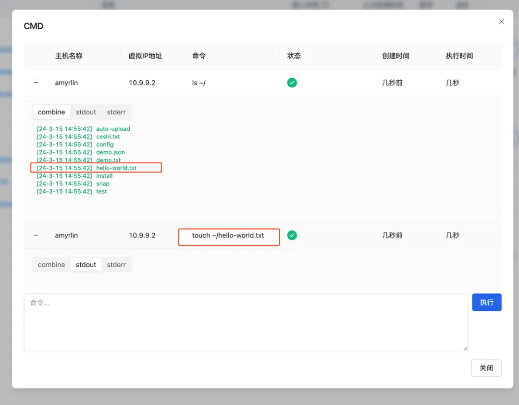This screenshot has height=405, width=519.
Task: Switch to stderr tab under ls ~/ output
Action: 116,112
